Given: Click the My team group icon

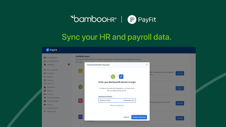Looking at the screenshot, I should pyautogui.click(x=45, y=94).
